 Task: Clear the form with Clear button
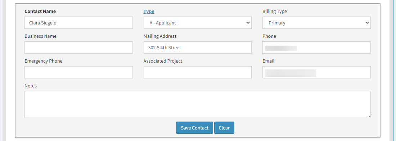tap(224, 128)
